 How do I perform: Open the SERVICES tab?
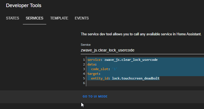point(35,18)
